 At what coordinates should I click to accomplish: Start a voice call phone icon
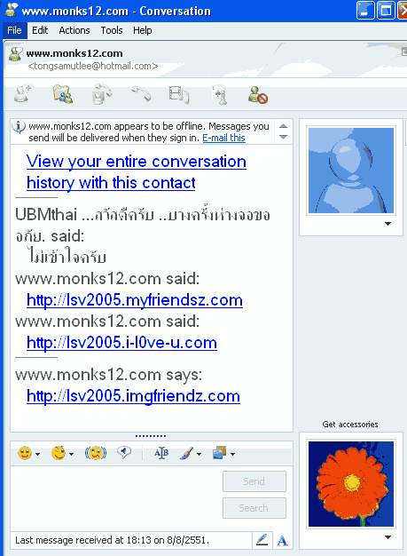pyautogui.click(x=141, y=94)
